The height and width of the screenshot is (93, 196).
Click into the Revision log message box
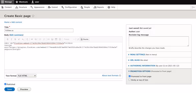point(159,42)
